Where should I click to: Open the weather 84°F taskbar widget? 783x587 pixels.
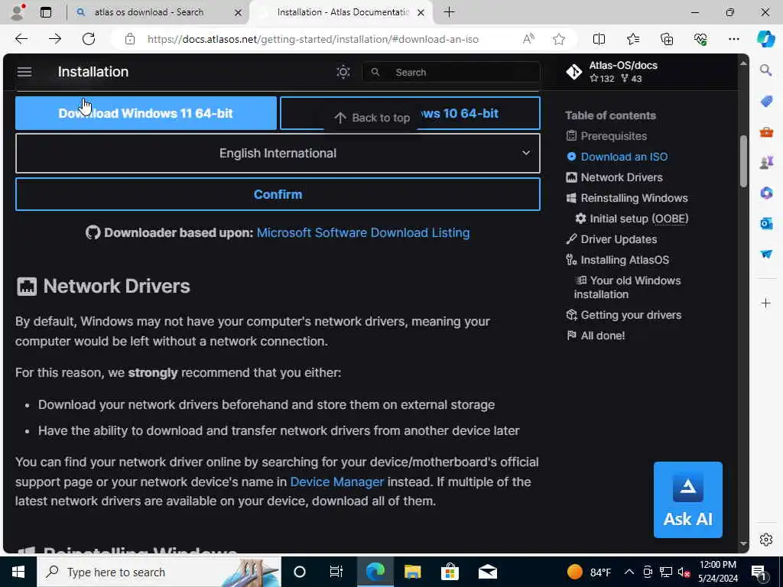coord(590,572)
